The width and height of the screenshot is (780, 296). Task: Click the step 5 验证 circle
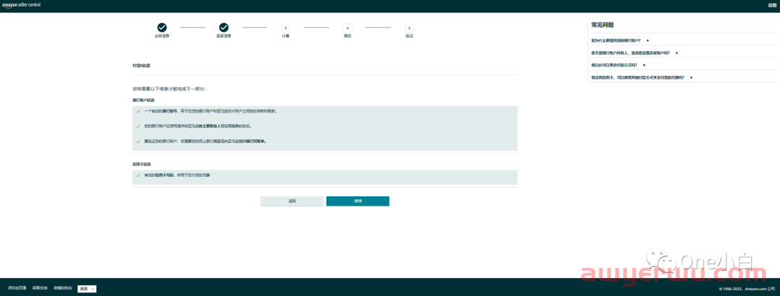(409, 27)
